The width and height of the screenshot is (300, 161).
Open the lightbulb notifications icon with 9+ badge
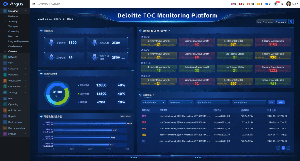point(276,4)
